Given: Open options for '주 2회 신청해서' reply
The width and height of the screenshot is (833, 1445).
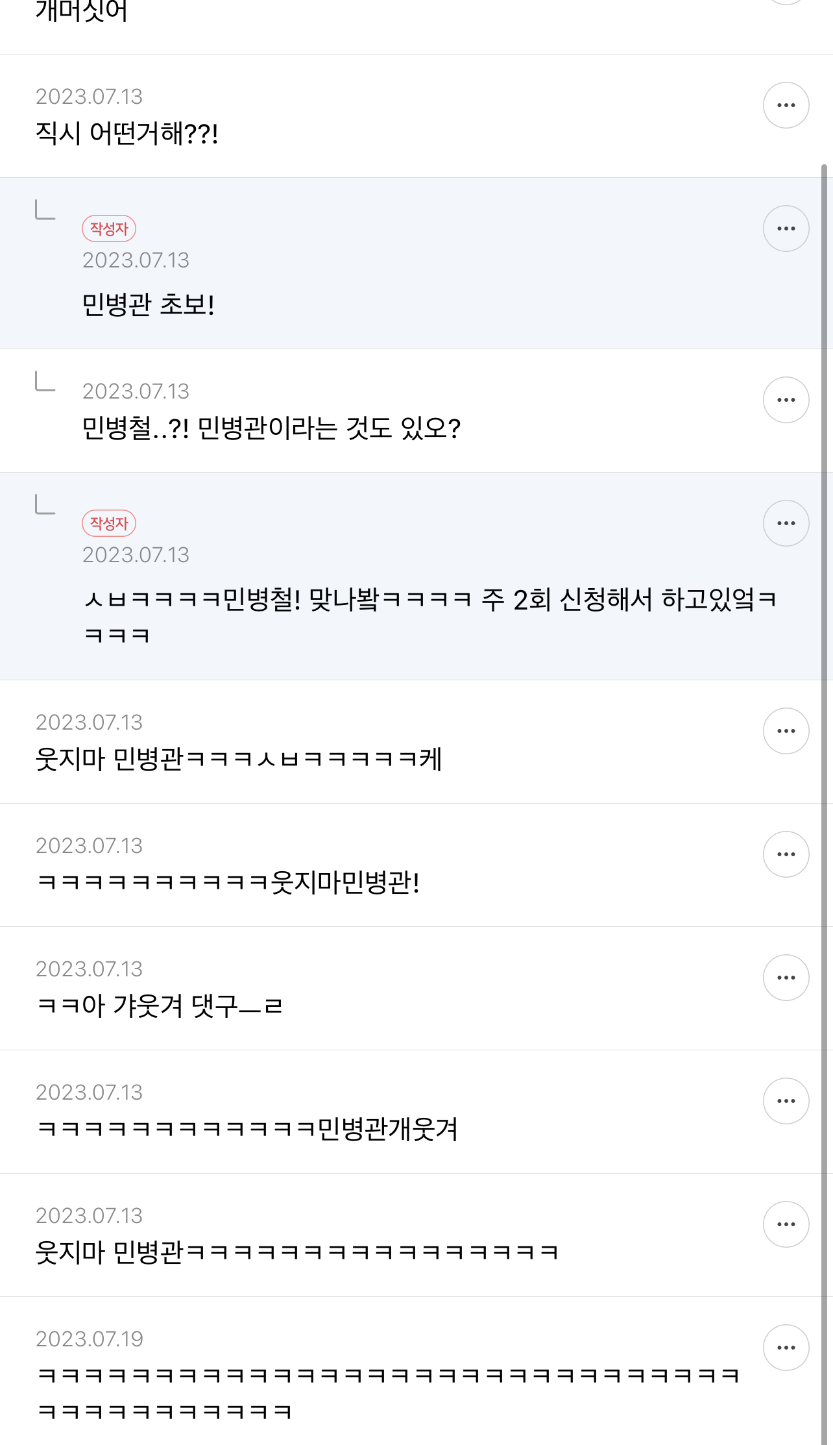Looking at the screenshot, I should [786, 523].
